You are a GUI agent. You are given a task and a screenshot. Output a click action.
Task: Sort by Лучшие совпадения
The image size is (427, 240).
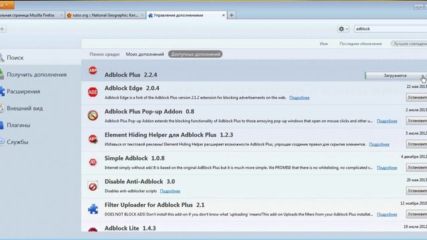[409, 44]
